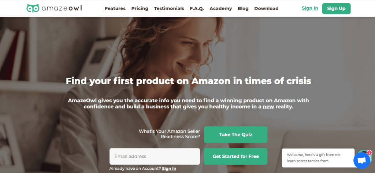The height and width of the screenshot is (173, 375).
Task: Click the Get Started for Free button
Action: point(235,156)
